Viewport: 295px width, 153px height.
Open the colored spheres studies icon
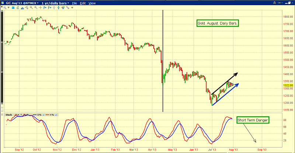63,7
